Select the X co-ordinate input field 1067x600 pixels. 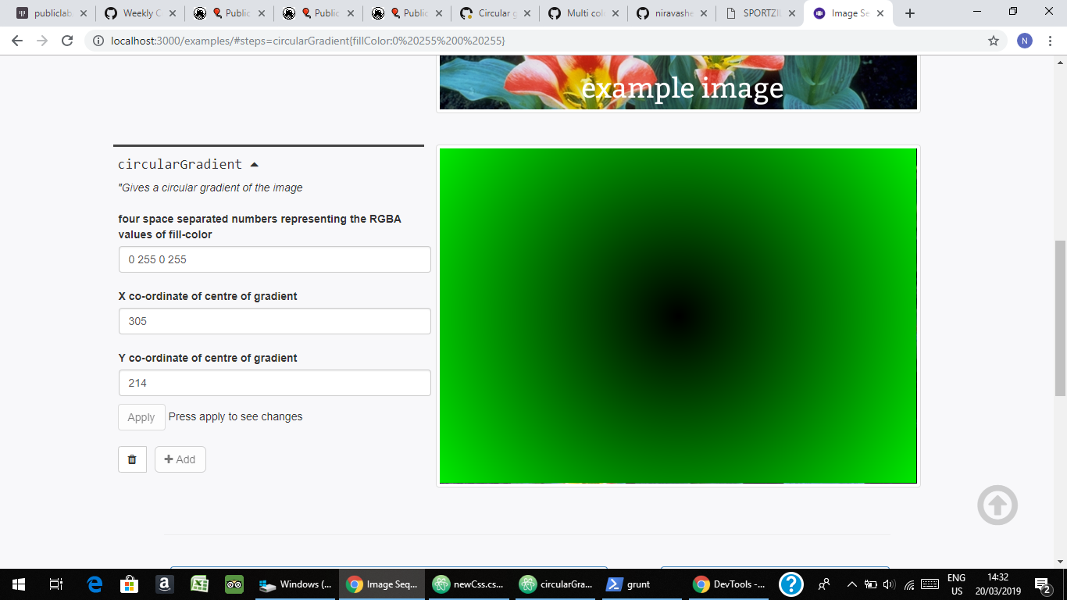[x=274, y=320]
